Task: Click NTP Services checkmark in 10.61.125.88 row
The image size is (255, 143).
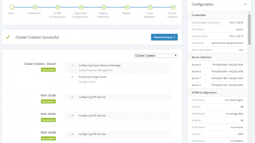Action: 72,134
